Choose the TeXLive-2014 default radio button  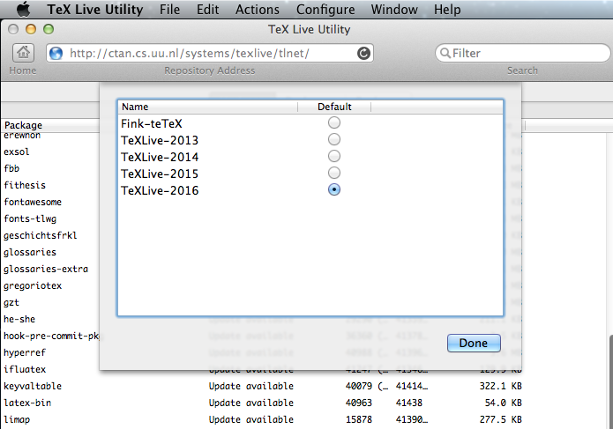tap(334, 156)
